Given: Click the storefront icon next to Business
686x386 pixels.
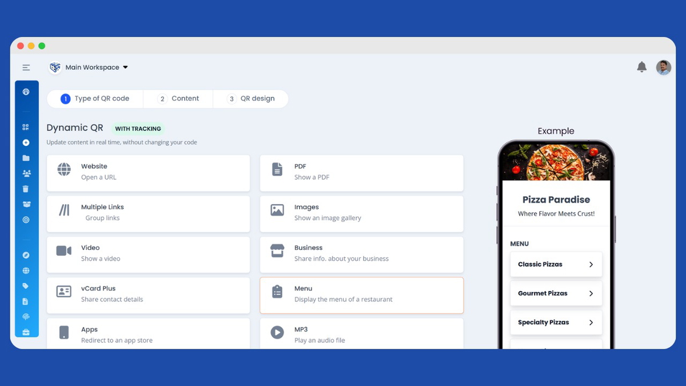Looking at the screenshot, I should [277, 250].
